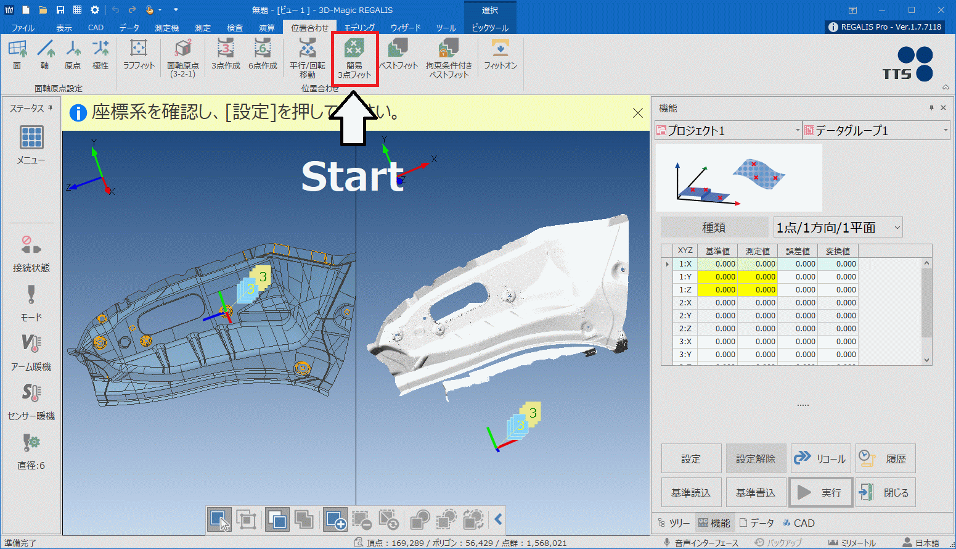Toggle add-to-selection mode with plus icon

pyautogui.click(x=335, y=520)
